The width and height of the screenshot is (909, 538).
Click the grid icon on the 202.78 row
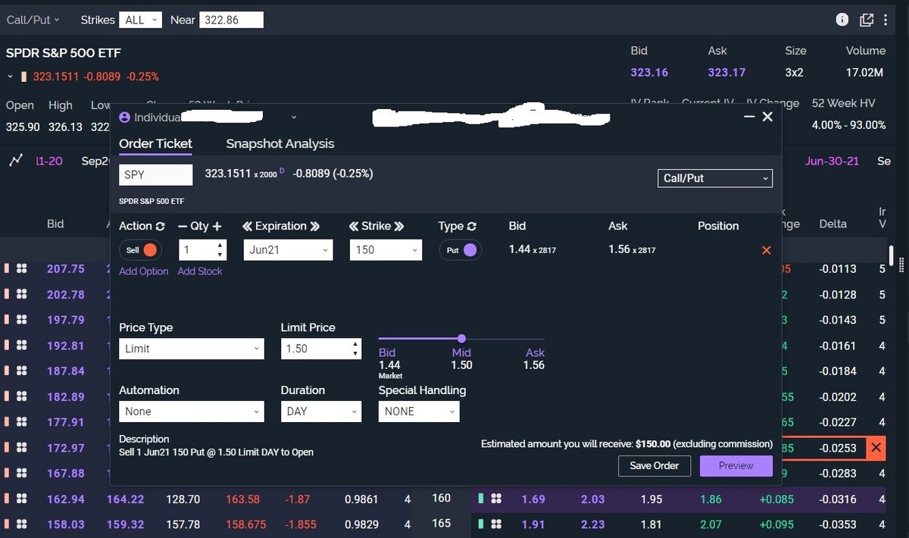click(22, 294)
